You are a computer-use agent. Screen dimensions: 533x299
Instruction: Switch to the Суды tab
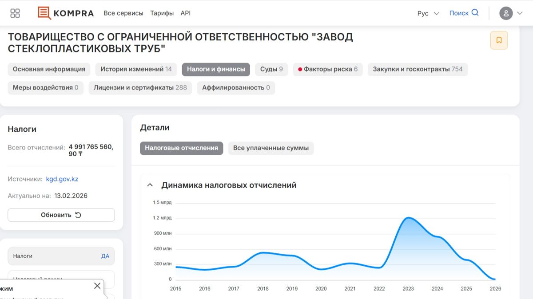271,69
